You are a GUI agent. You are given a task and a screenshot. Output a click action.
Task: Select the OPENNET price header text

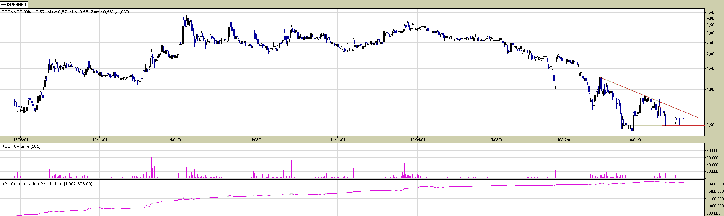coord(65,12)
